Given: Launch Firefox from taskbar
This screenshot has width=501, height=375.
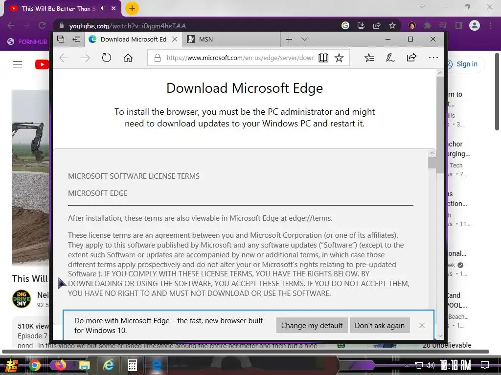Looking at the screenshot, I should [60, 365].
